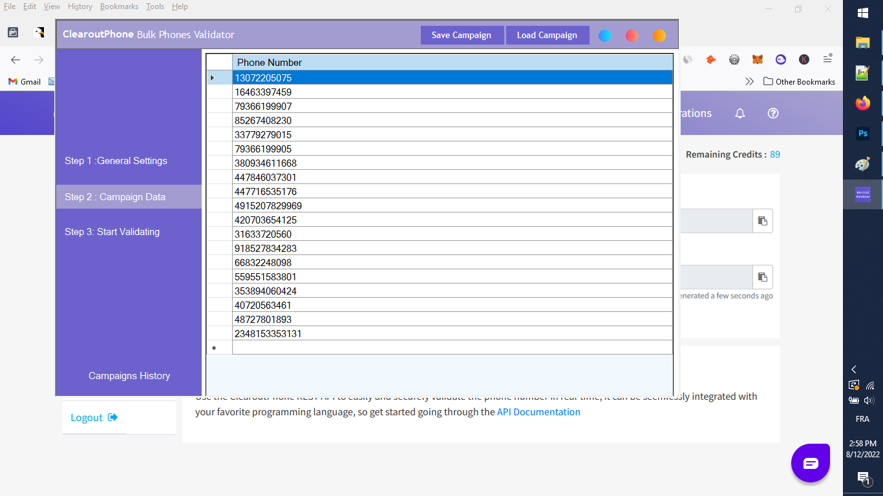Open the MetaMask fox extension
This screenshot has height=496, width=883.
(758, 59)
